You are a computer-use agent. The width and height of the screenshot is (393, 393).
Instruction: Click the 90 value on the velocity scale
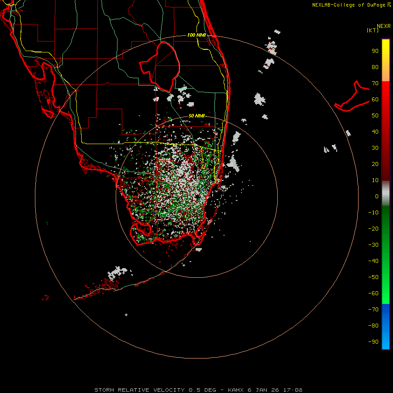click(375, 51)
